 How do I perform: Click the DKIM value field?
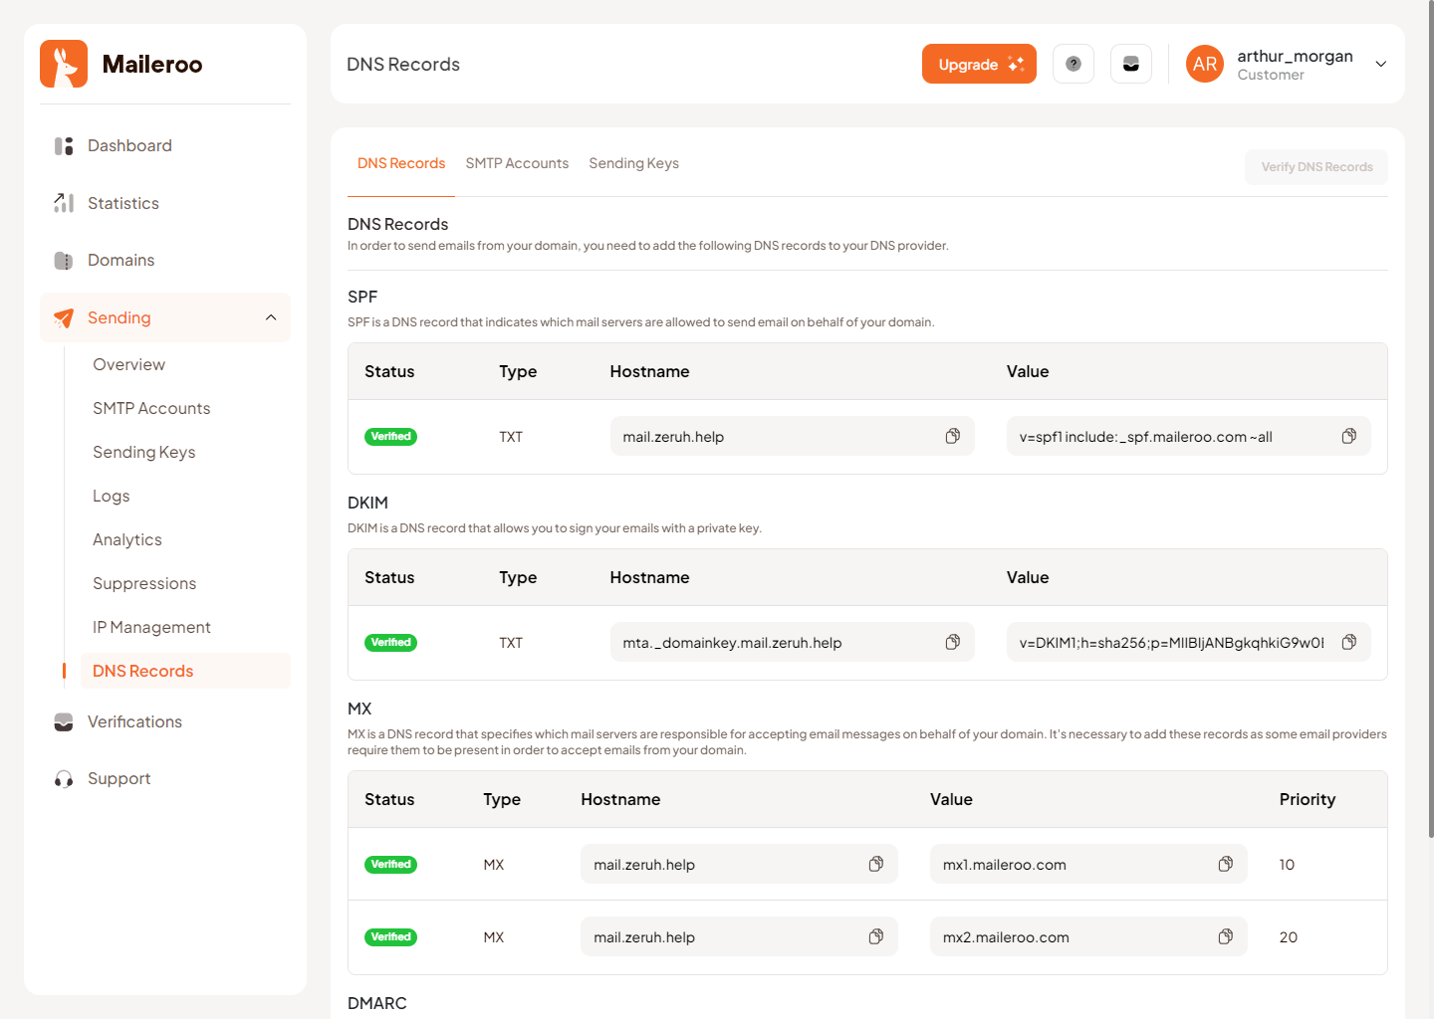click(1189, 642)
